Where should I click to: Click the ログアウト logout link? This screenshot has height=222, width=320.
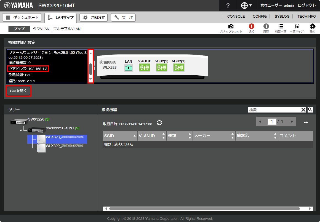(307, 6)
